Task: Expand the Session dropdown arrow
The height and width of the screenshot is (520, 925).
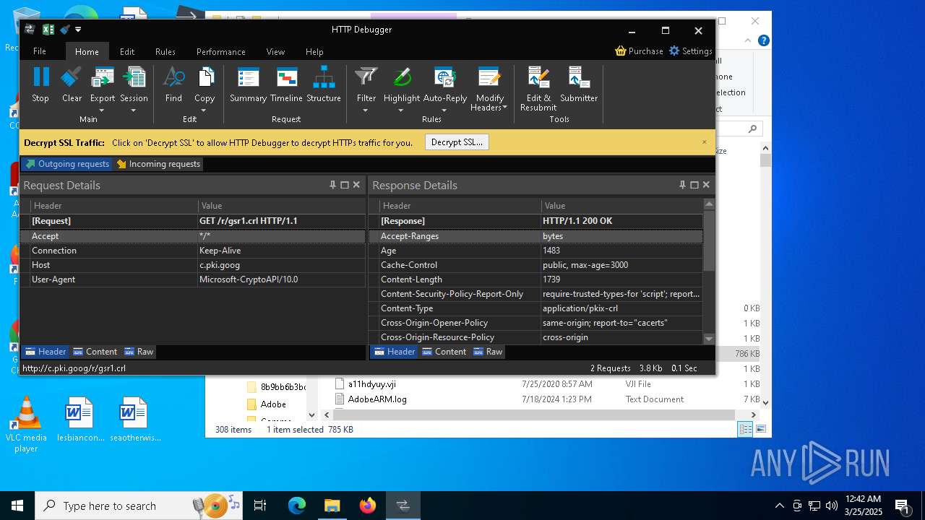Action: 134,110
